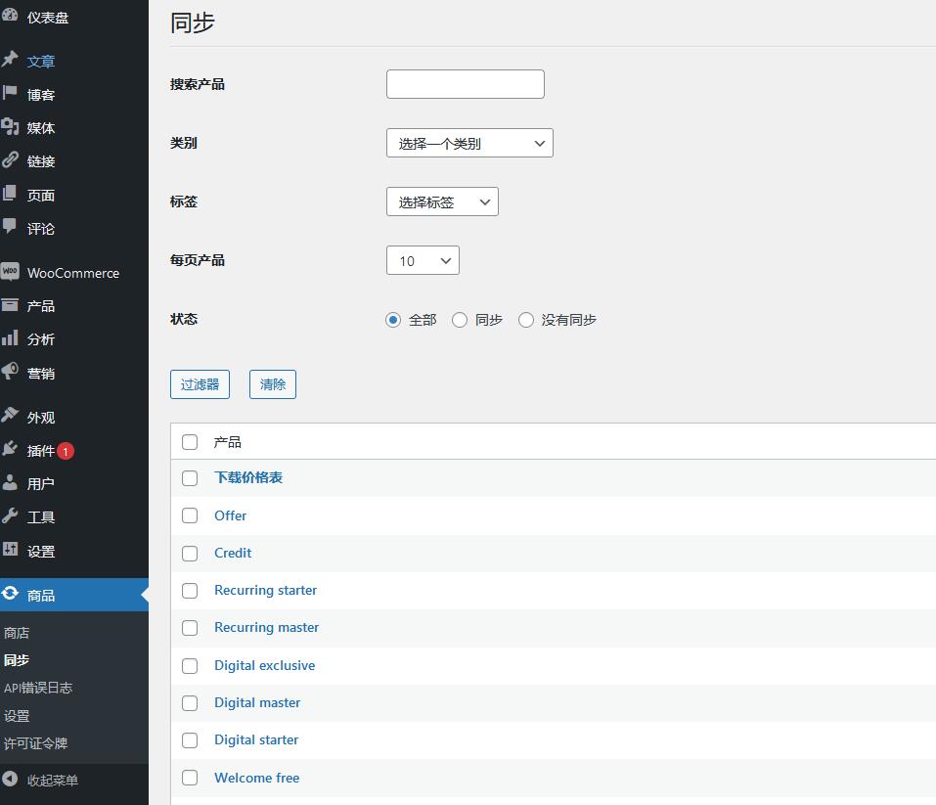Check the box for Credit
This screenshot has width=936, height=805.
click(x=190, y=554)
